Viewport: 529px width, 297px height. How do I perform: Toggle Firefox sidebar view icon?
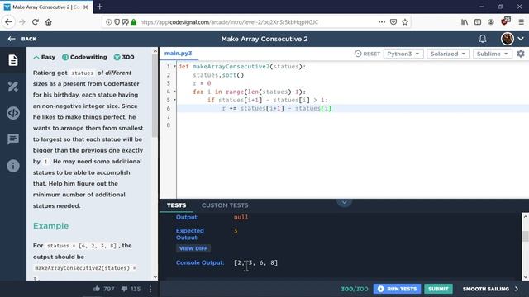(x=478, y=22)
